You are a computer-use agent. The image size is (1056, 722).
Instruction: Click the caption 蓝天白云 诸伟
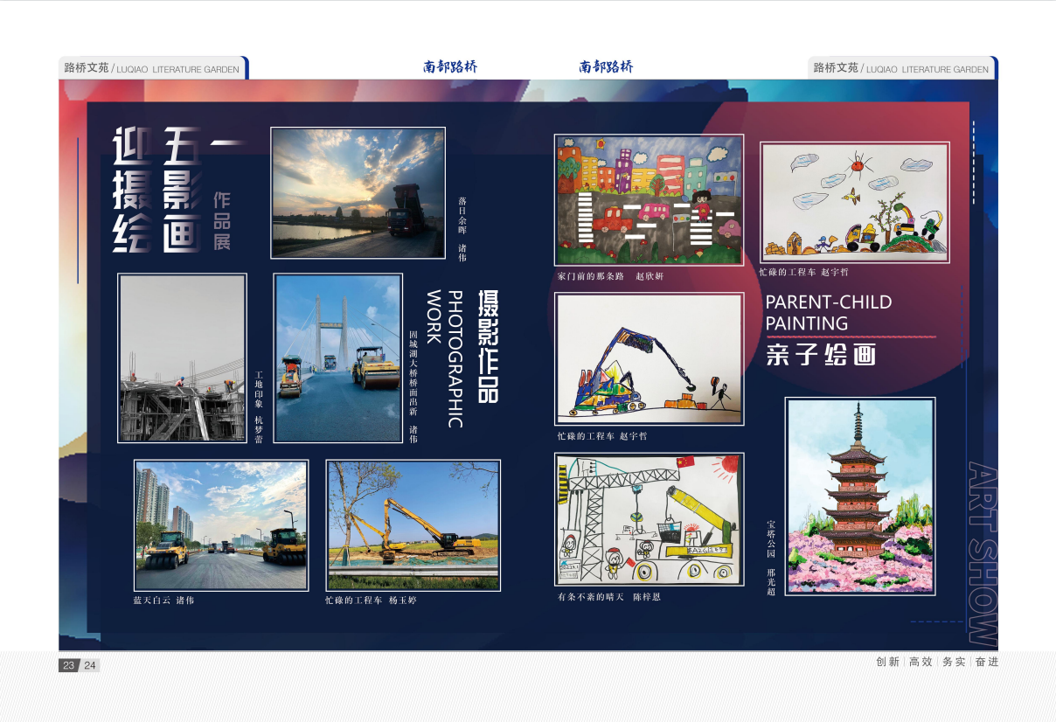(x=163, y=601)
